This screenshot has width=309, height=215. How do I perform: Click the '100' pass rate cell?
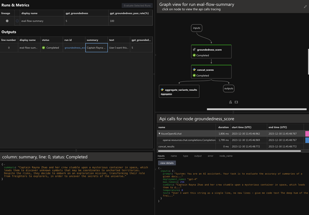130,21
